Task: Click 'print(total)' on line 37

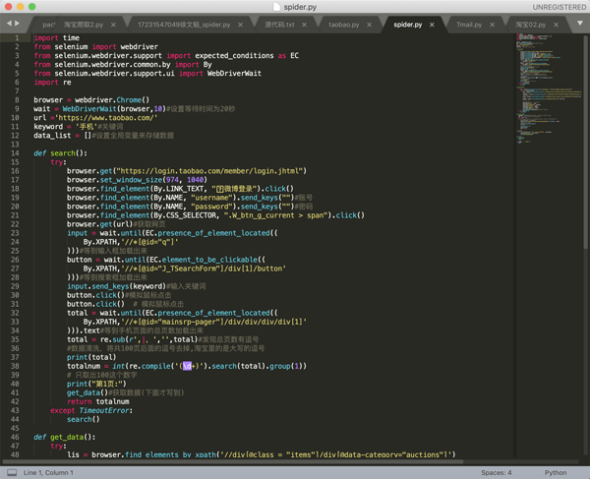Action: [x=91, y=357]
